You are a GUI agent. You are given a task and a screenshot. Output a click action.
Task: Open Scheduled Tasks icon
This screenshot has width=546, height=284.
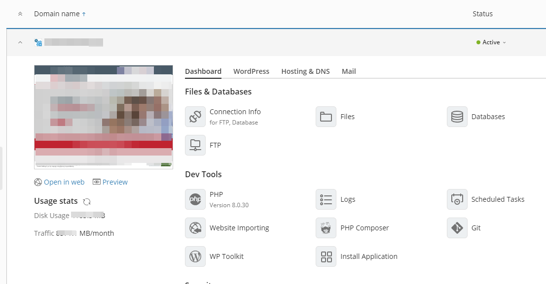click(457, 199)
